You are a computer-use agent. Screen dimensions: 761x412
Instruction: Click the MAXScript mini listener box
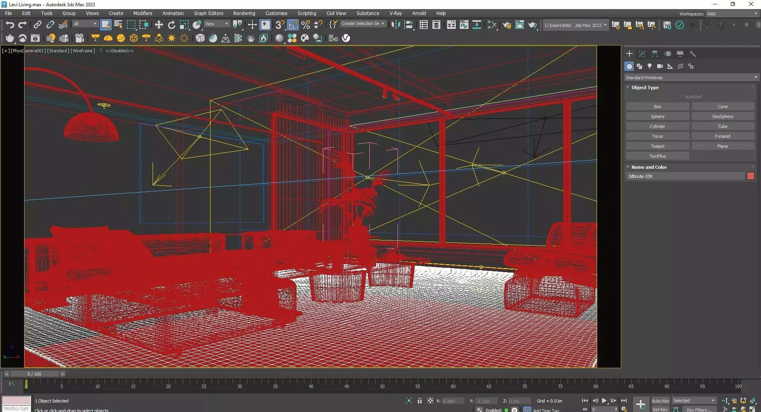click(16, 408)
